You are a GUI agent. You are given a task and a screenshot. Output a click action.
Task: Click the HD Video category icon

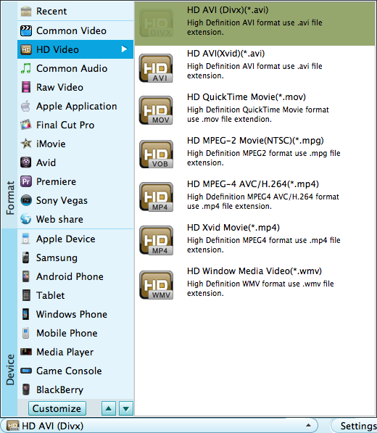tap(26, 50)
